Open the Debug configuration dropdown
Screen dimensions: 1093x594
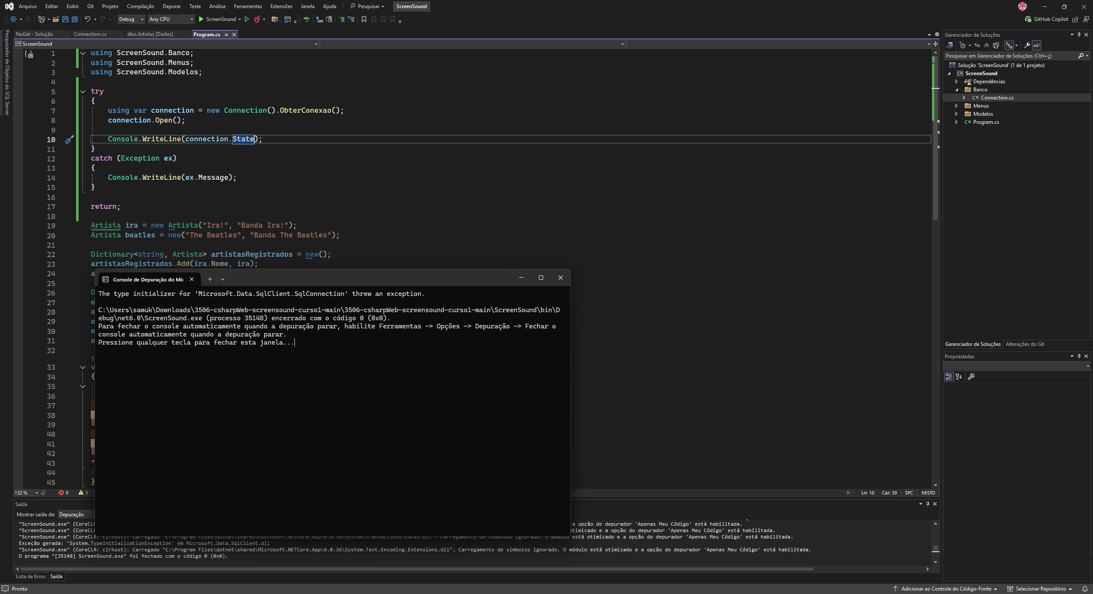tap(131, 19)
